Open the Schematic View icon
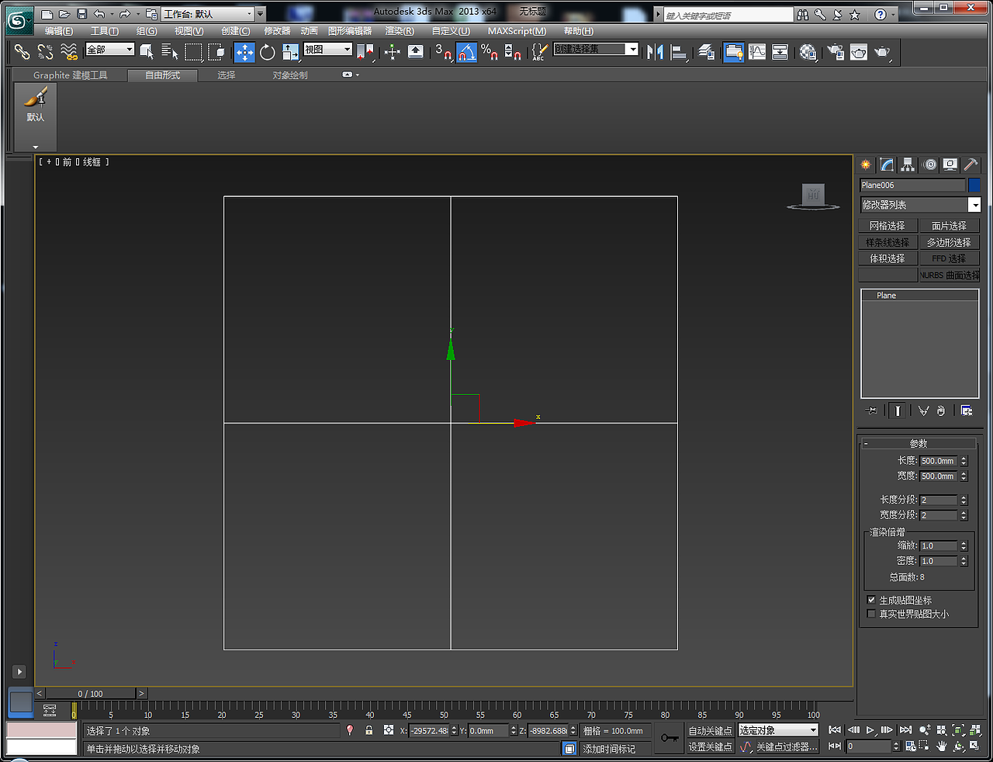The image size is (993, 762). [780, 52]
